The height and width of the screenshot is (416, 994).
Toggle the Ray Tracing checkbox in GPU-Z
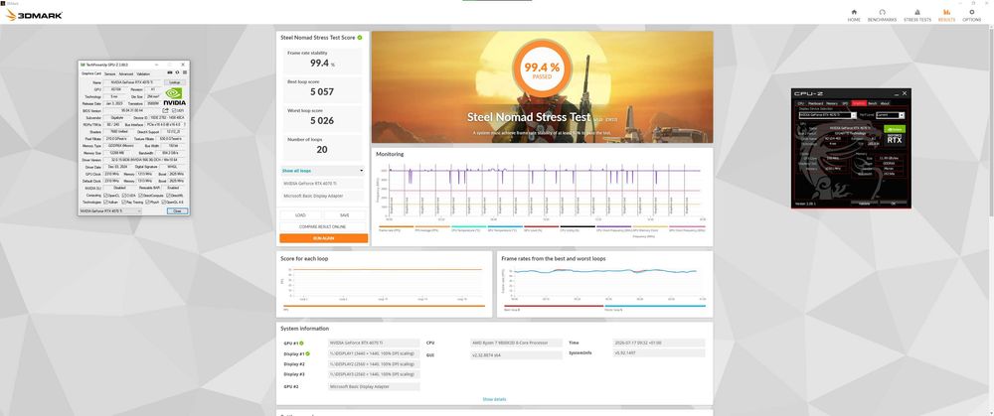(x=123, y=202)
